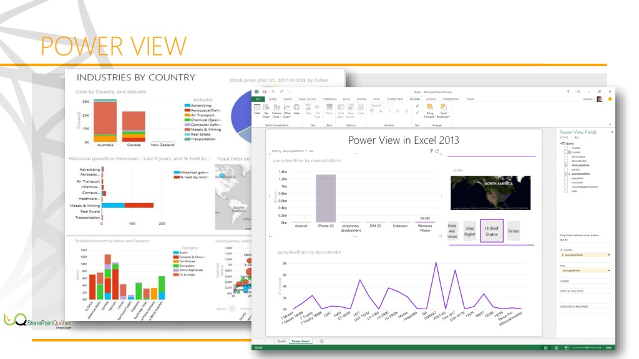Switch fields list to ALL
Image resolution: width=639 pixels, height=359 pixels.
tap(577, 138)
